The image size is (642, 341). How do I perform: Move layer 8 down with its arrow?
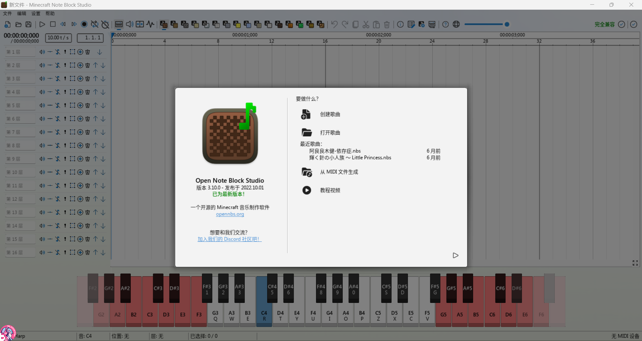pyautogui.click(x=103, y=146)
